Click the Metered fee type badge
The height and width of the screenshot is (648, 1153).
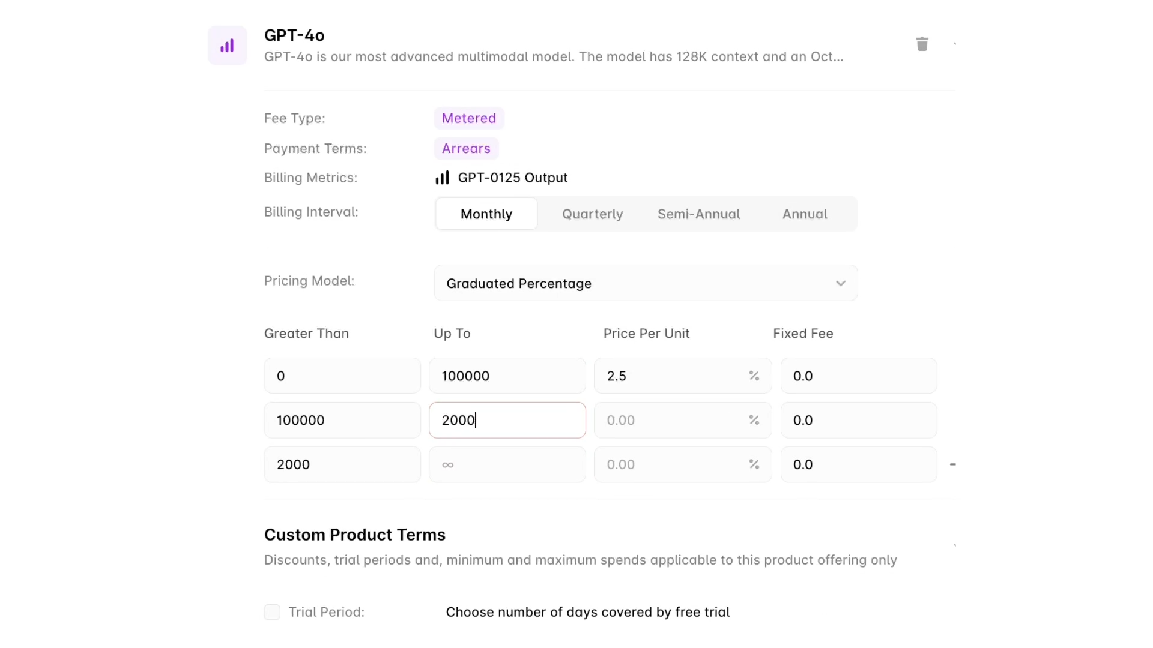(468, 118)
